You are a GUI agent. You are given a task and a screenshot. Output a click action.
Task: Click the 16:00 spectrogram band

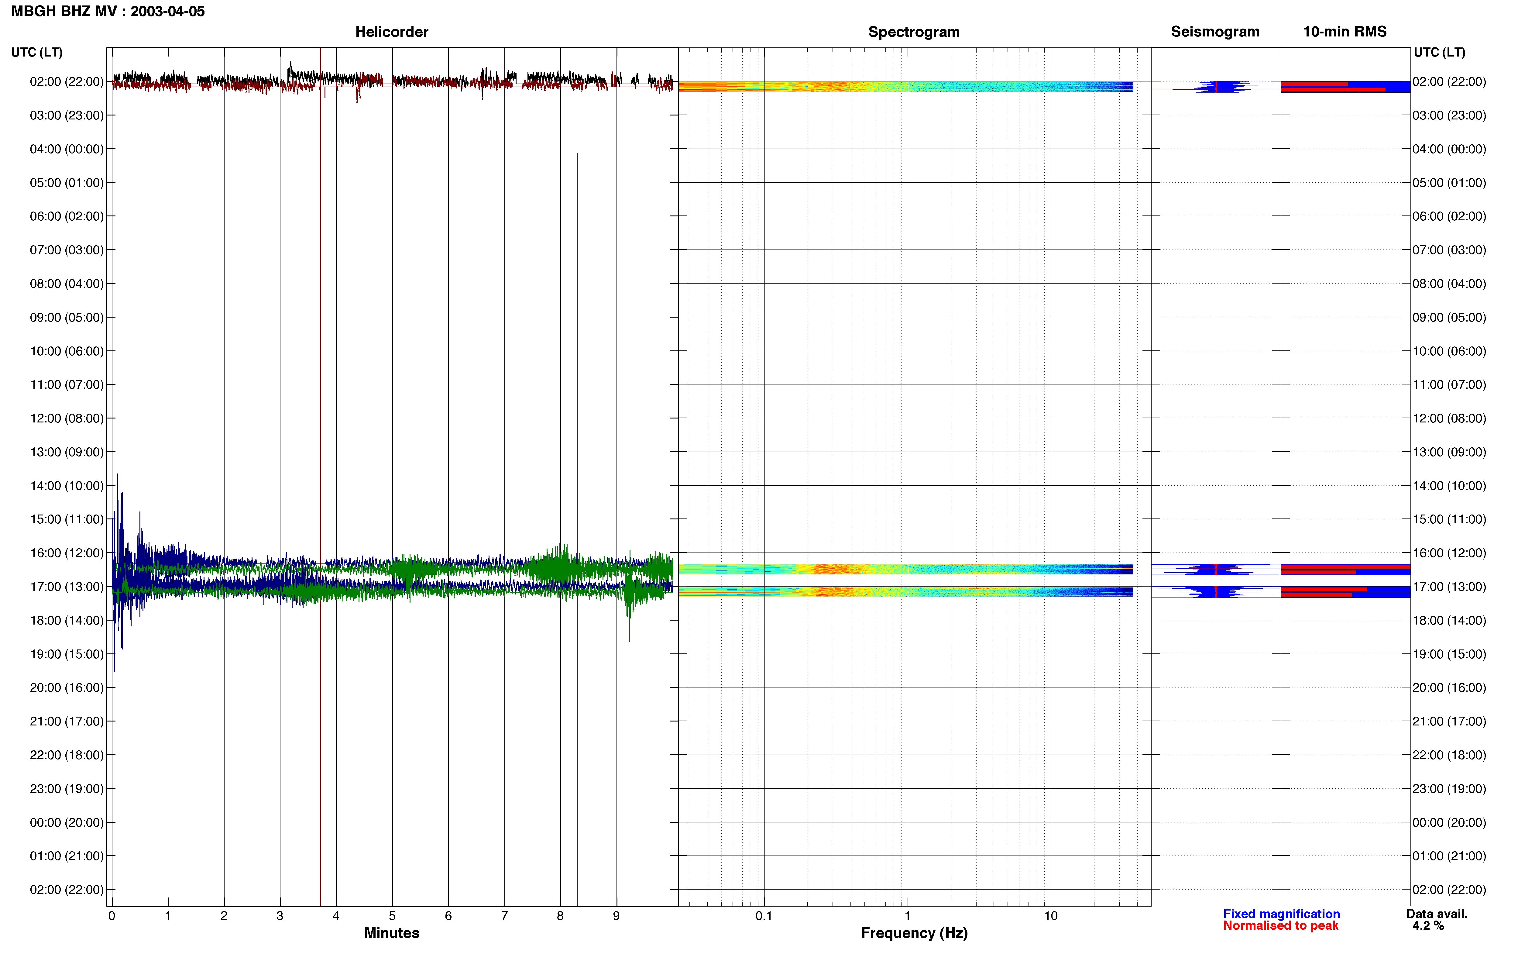906,569
